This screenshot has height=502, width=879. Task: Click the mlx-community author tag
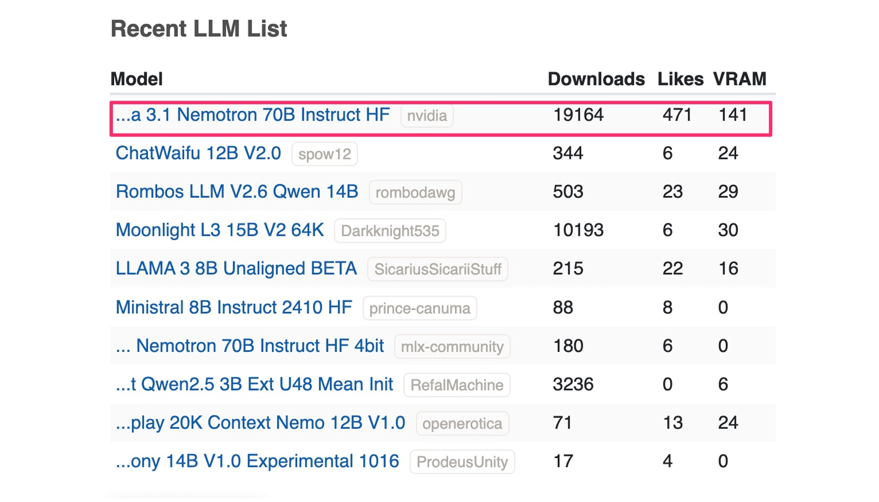pos(452,347)
